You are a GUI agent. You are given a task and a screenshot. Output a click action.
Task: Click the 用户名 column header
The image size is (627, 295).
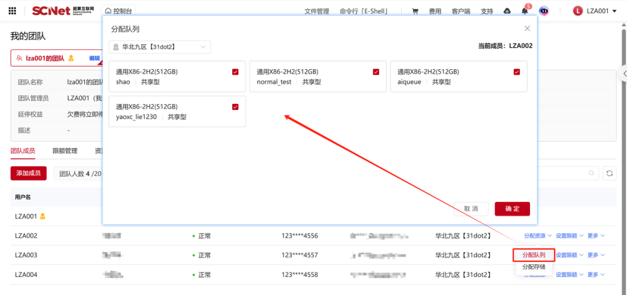click(23, 197)
